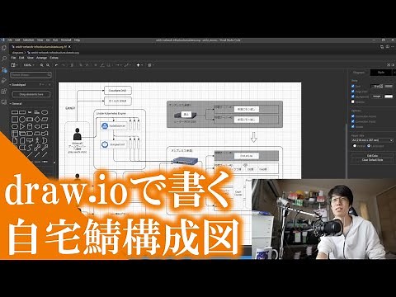This screenshot has height=297, width=396.
Task: Click the zoom out magnifier icon
Action: [x=48, y=65]
